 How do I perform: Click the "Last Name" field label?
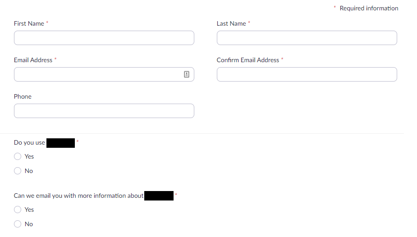point(231,23)
